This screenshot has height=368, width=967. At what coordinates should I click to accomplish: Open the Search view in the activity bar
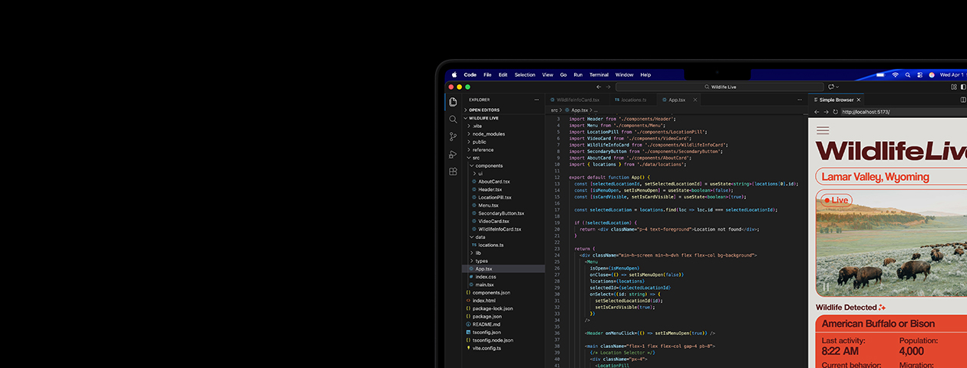453,120
